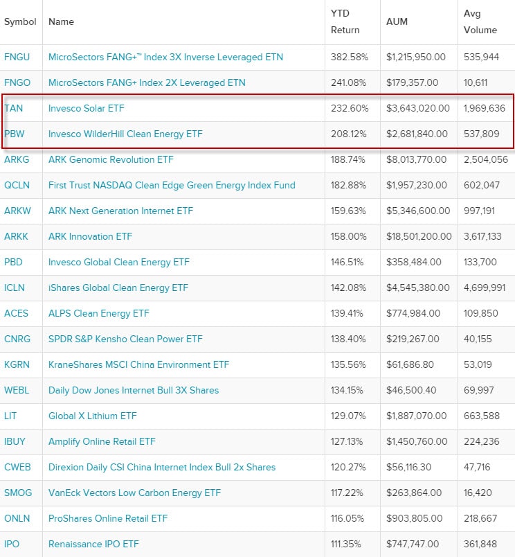
Task: Select the SMOG ticker link
Action: coord(18,493)
